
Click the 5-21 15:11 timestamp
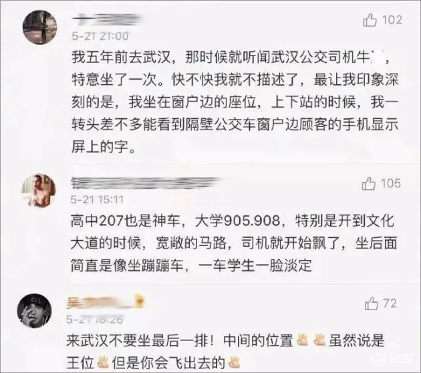(x=97, y=199)
